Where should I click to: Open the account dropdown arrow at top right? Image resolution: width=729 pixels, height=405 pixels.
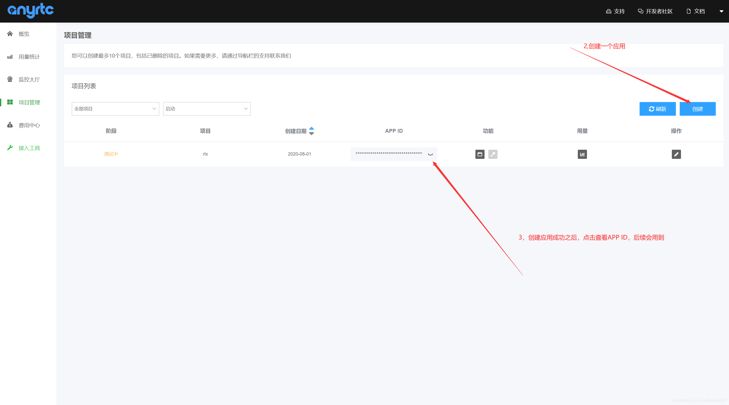(721, 11)
